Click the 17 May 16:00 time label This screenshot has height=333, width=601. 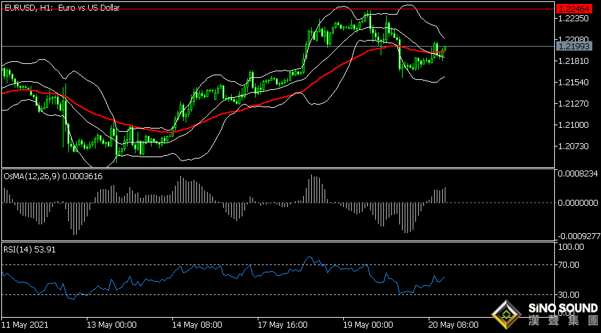coord(282,326)
